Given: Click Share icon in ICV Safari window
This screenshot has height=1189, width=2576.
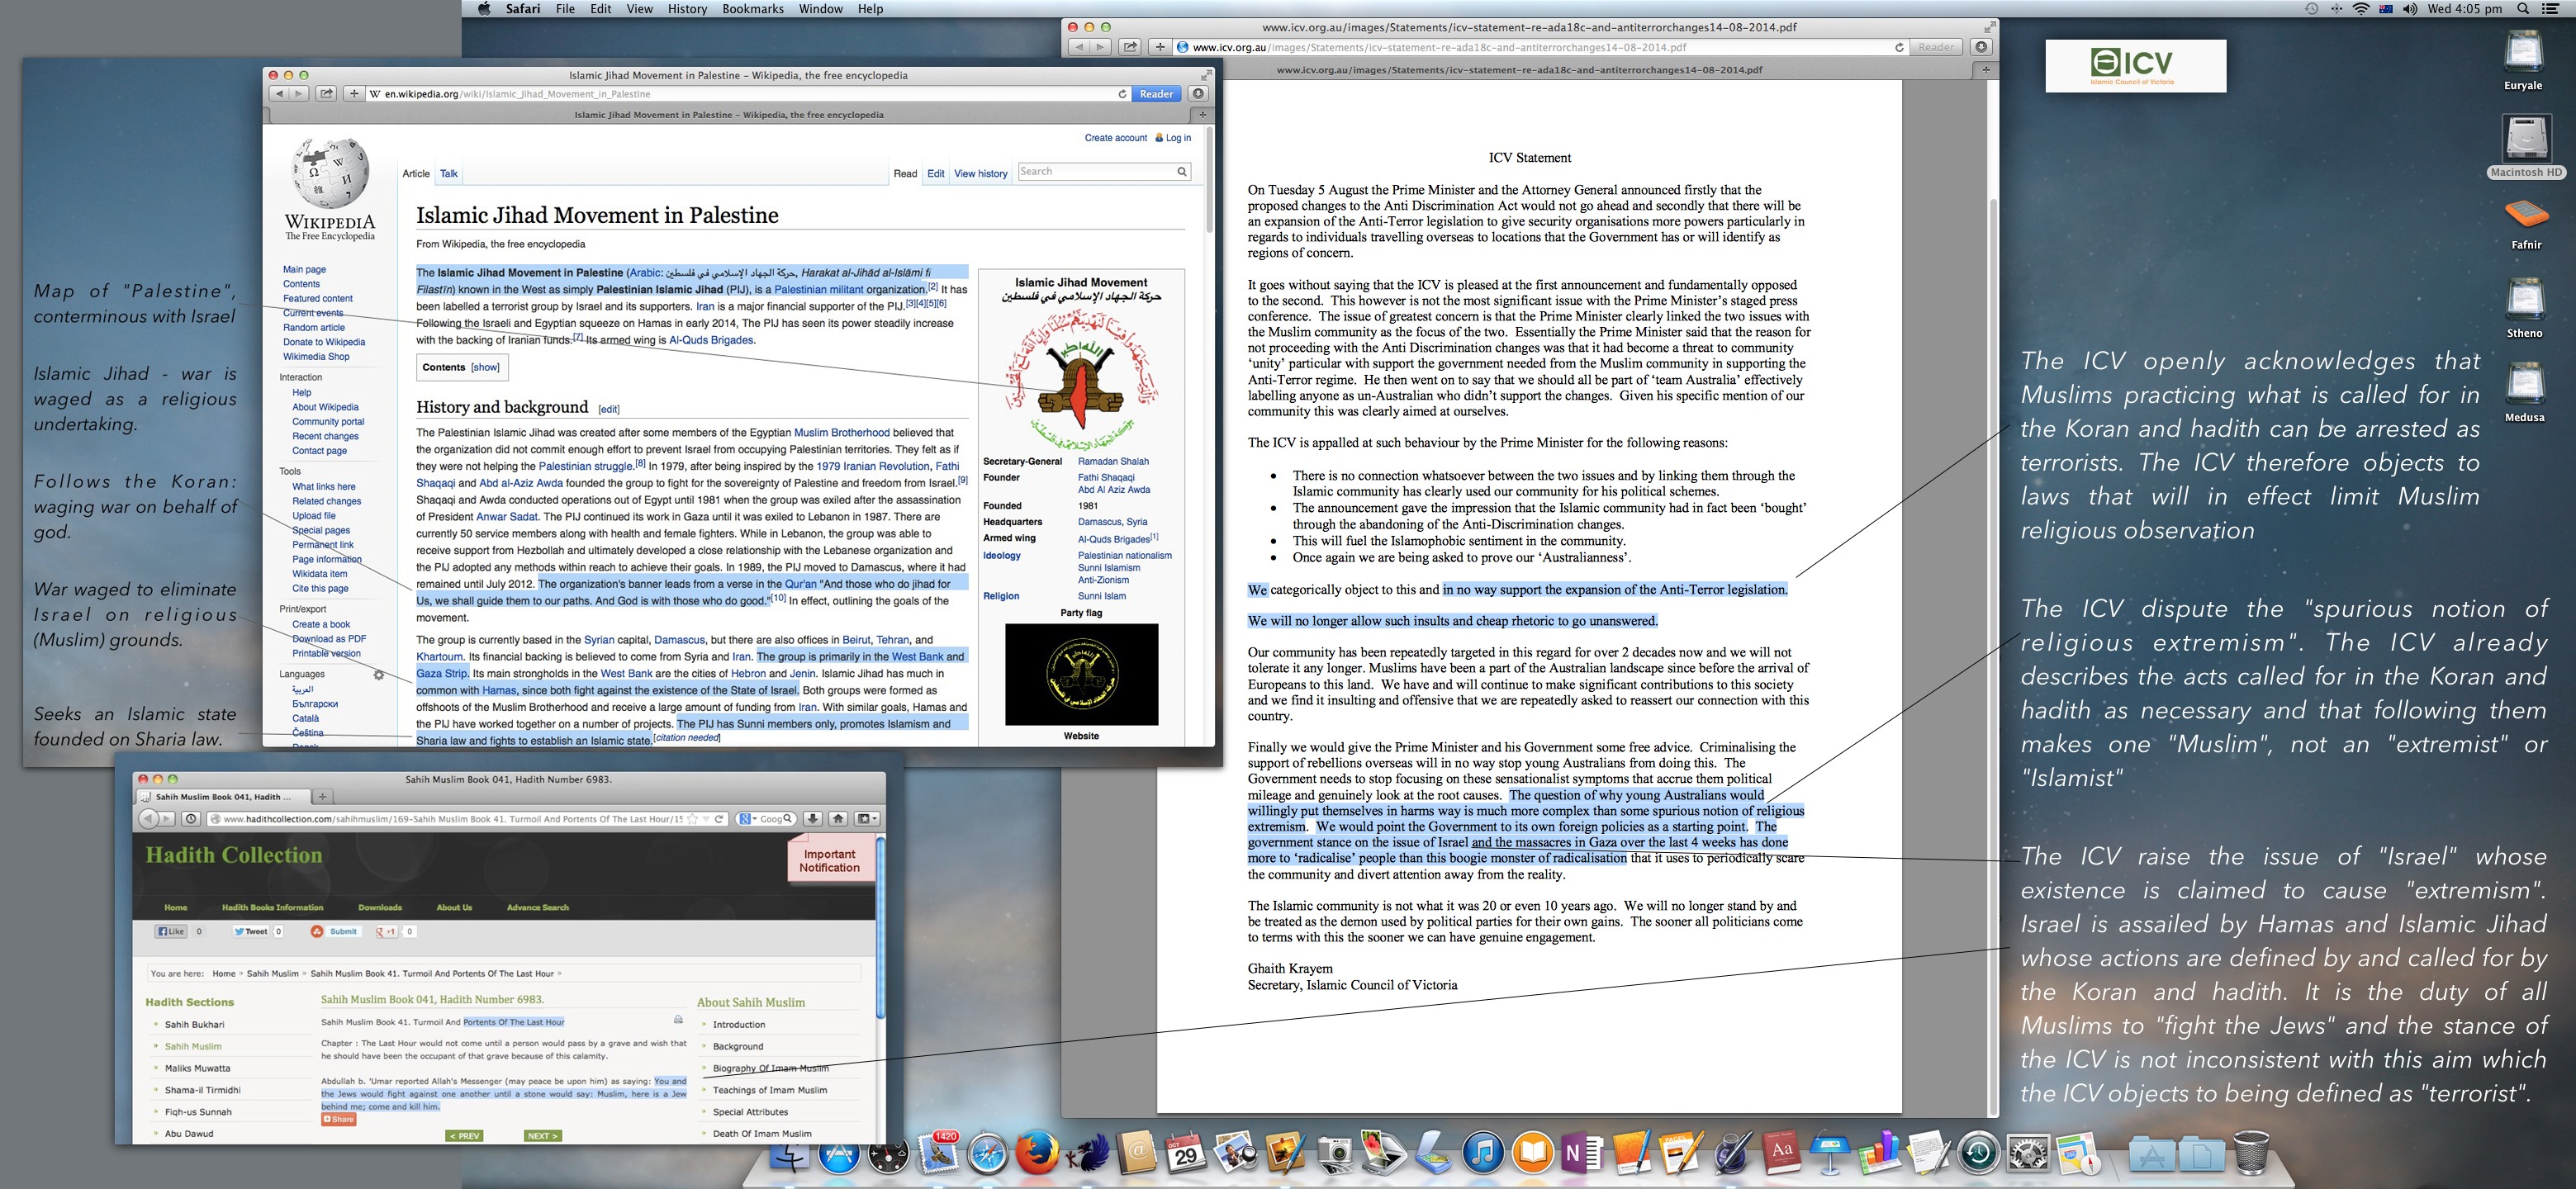Looking at the screenshot, I should (x=1130, y=47).
